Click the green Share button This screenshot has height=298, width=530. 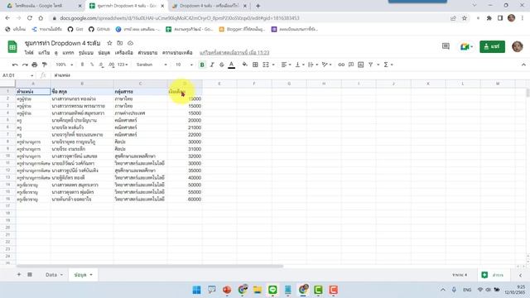(492, 46)
